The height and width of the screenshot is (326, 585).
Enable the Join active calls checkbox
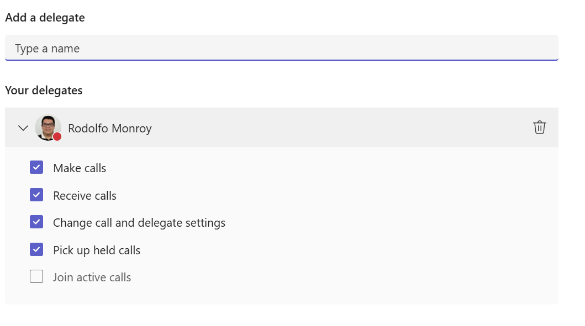pos(36,277)
